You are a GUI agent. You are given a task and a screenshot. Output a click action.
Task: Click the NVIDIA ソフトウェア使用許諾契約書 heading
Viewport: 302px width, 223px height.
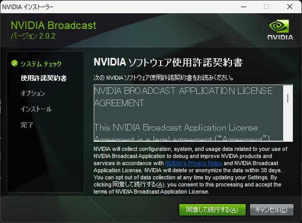tap(168, 62)
